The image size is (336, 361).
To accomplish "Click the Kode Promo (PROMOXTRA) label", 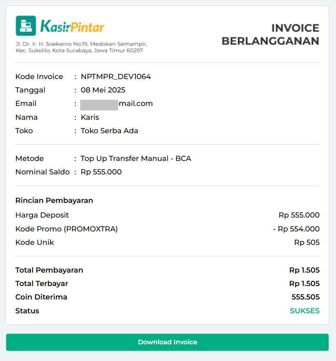I will tap(66, 229).
